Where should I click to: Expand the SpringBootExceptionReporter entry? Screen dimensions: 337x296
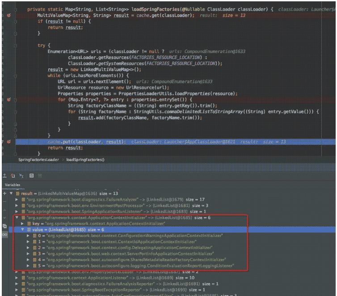(17, 290)
